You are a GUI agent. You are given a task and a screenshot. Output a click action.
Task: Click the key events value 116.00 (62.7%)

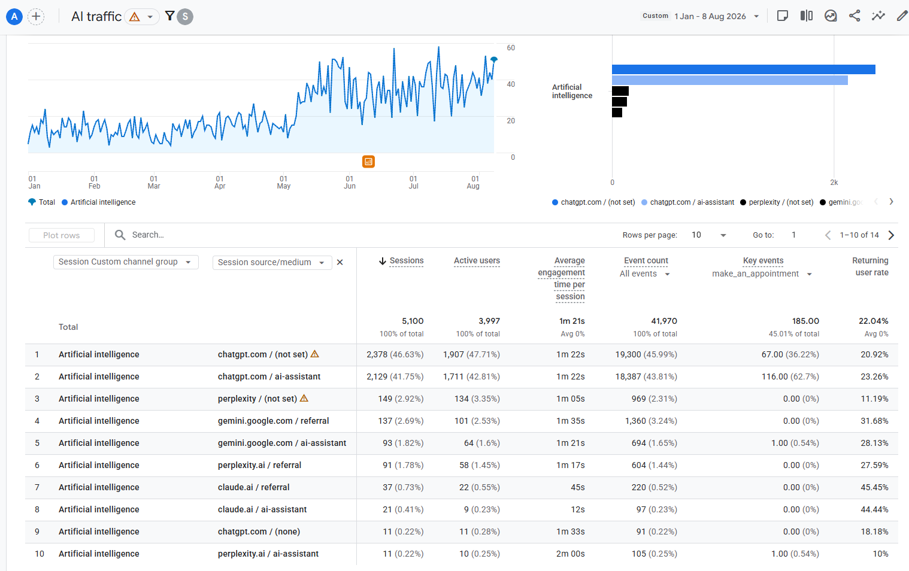[x=790, y=377]
